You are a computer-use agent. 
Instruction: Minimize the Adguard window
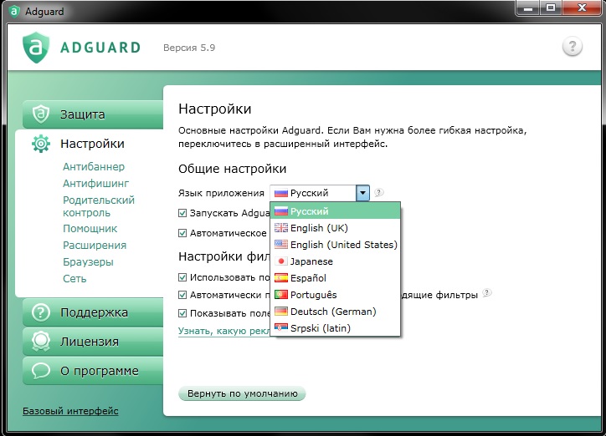(x=528, y=8)
